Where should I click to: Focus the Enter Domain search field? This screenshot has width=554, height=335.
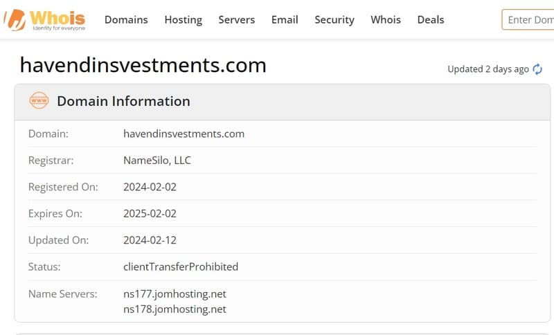tap(528, 20)
